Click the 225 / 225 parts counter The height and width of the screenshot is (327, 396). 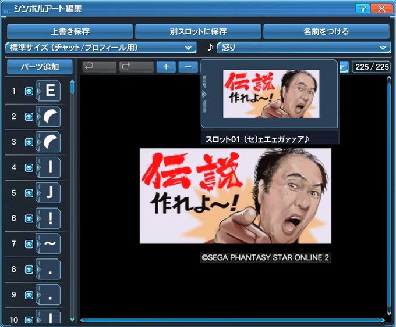(x=372, y=67)
